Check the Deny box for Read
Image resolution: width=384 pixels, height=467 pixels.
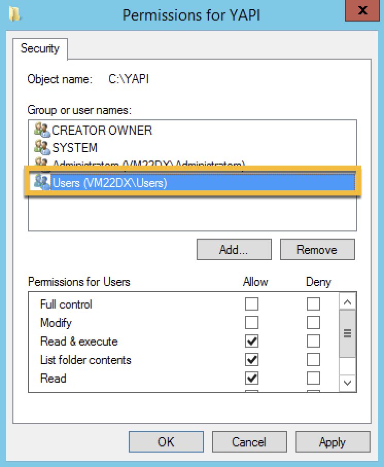coord(313,378)
